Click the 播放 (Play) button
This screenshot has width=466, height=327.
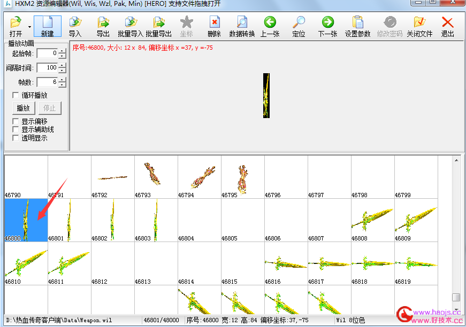coord(24,108)
